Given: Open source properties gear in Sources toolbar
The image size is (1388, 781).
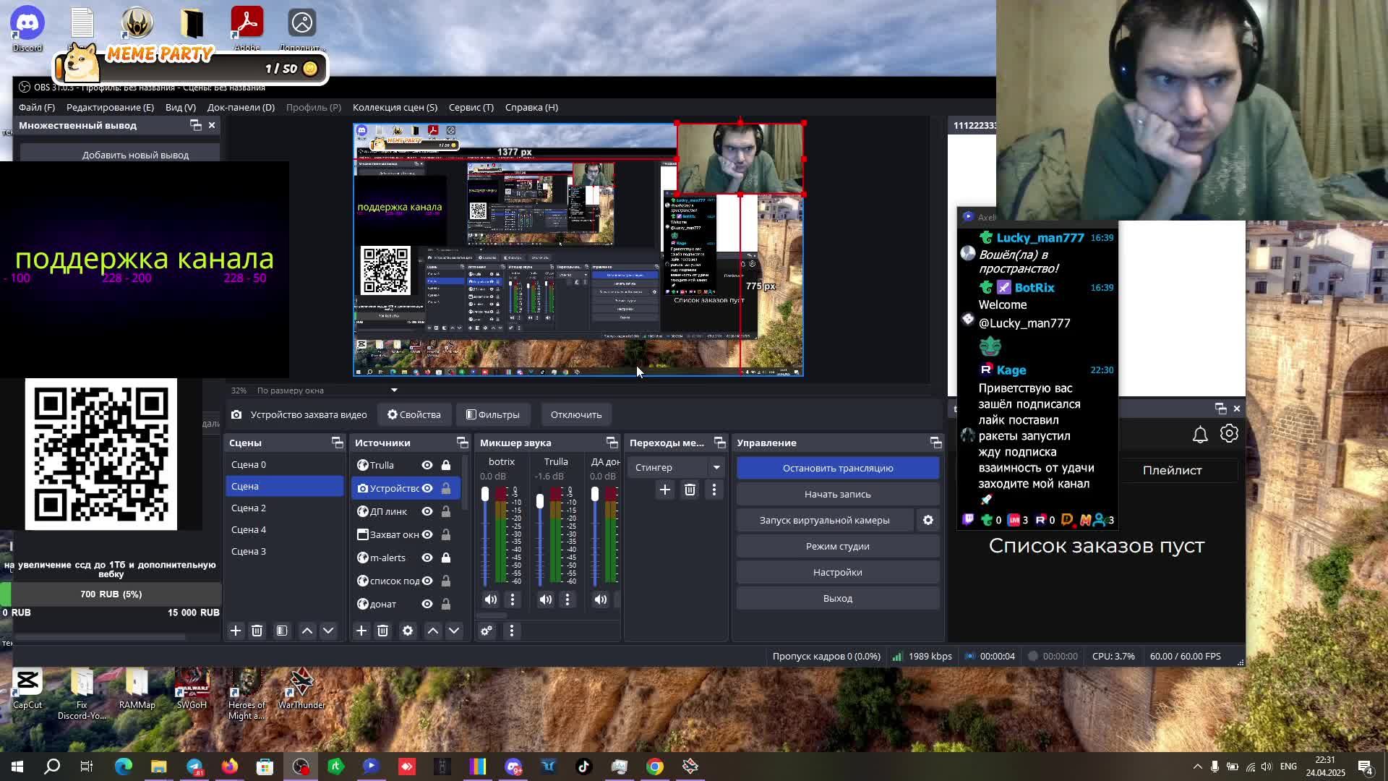Looking at the screenshot, I should pos(408,631).
